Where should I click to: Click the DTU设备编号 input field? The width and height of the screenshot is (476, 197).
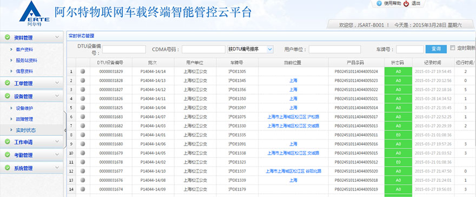click(124, 49)
